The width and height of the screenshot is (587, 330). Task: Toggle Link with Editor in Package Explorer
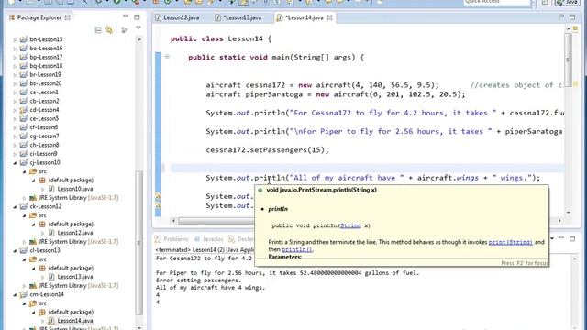(x=109, y=30)
